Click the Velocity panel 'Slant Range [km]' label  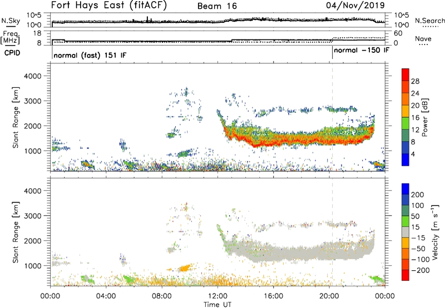click(16, 232)
